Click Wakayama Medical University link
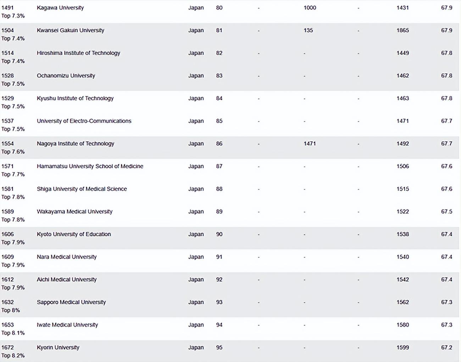Viewport: 461px width, 362px height. pyautogui.click(x=74, y=212)
